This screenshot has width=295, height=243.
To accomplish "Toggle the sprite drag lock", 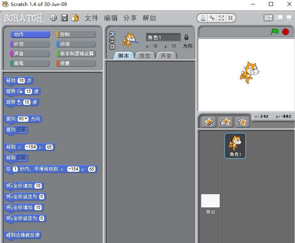I will [x=186, y=37].
